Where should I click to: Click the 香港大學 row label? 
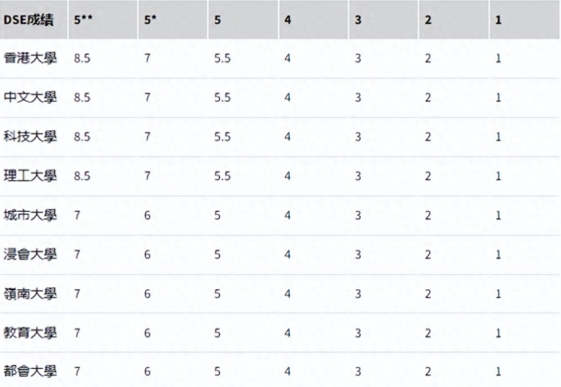click(x=30, y=58)
